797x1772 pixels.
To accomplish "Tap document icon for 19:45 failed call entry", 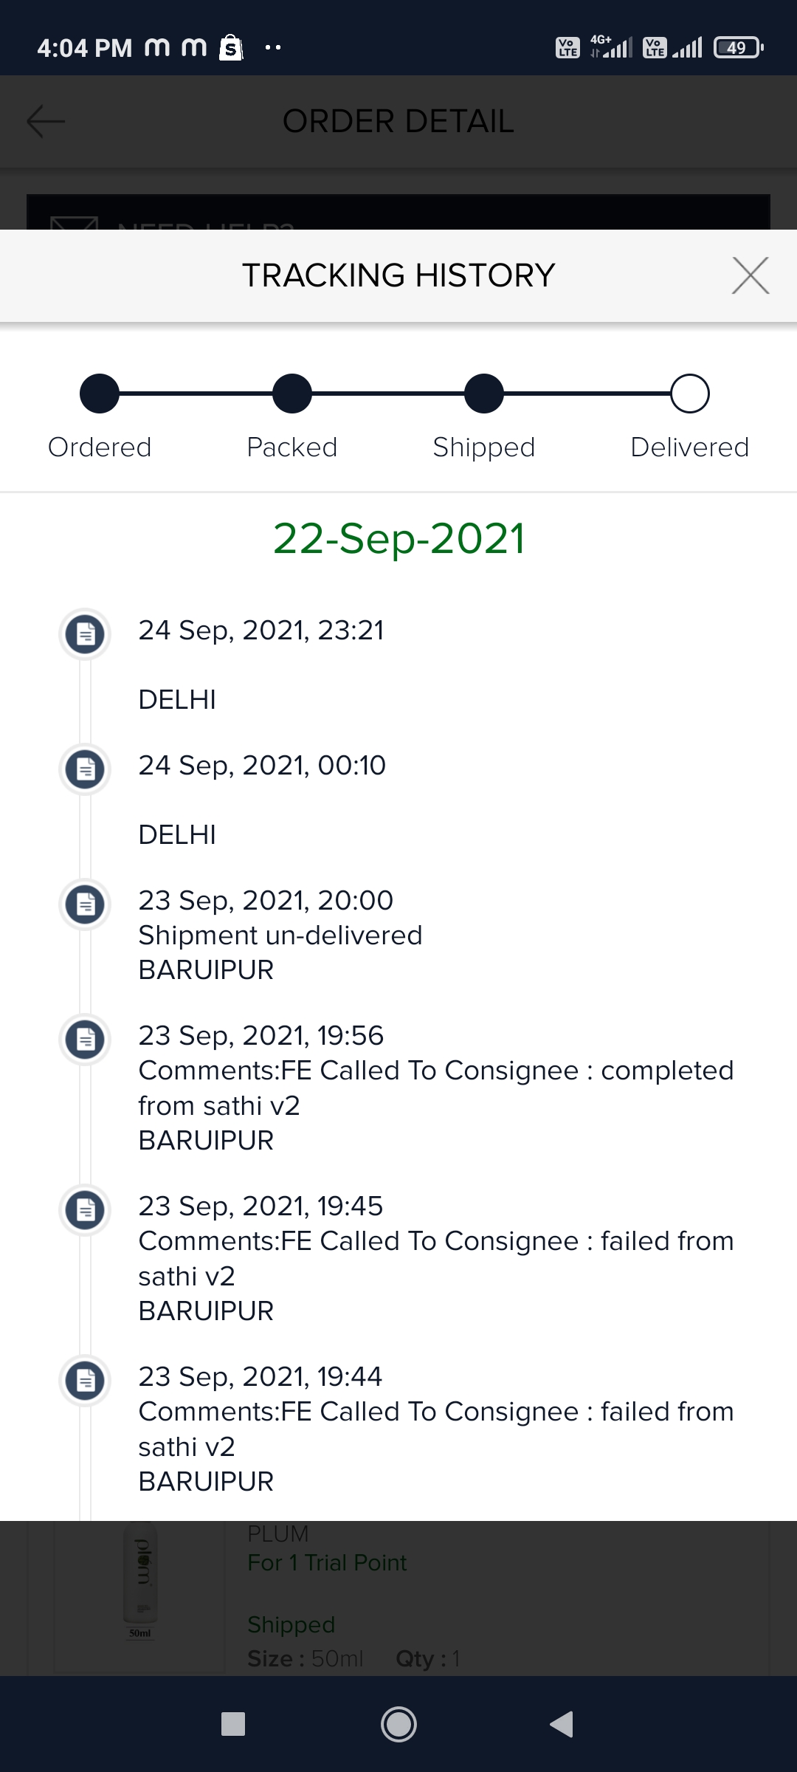I will (86, 1209).
